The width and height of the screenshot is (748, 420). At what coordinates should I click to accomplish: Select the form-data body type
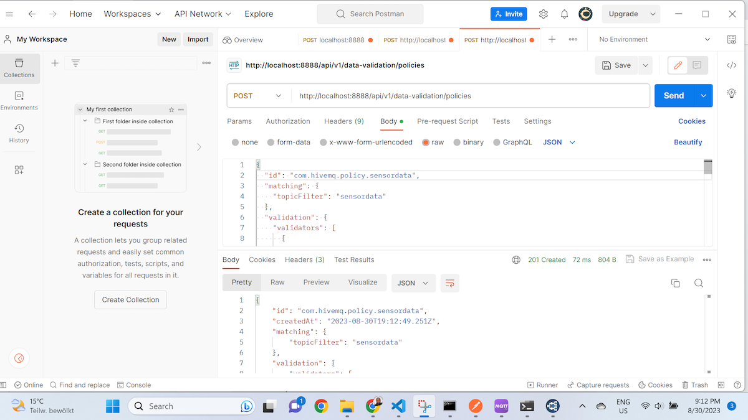(289, 142)
